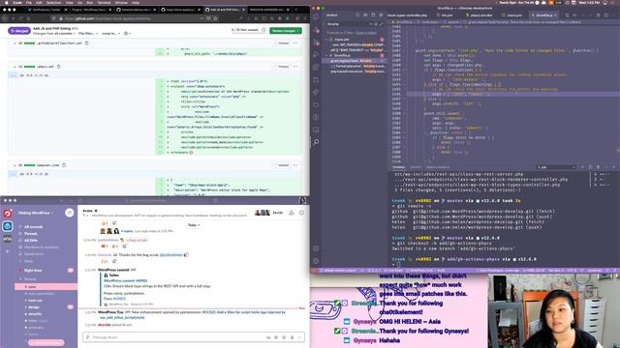
Task: Open emoji picker in Slack message box
Action: coord(284,337)
